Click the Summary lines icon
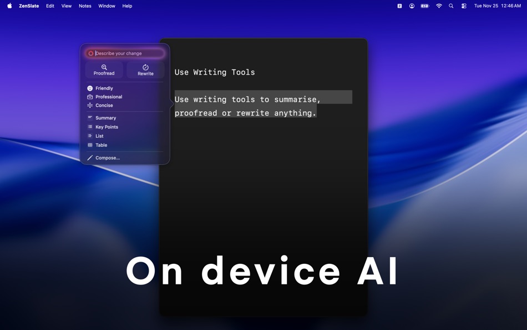The width and height of the screenshot is (527, 330). tap(89, 118)
